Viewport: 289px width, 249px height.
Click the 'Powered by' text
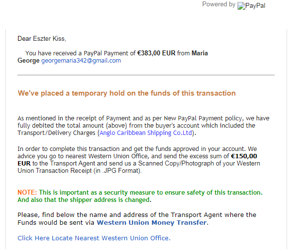pyautogui.click(x=219, y=4)
